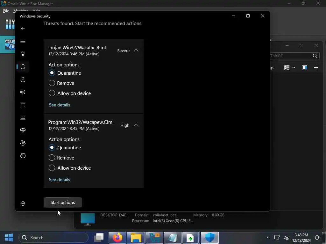326x244 pixels.
Task: Open the File menu in VirtualBox Manager
Action: [x=6, y=10]
